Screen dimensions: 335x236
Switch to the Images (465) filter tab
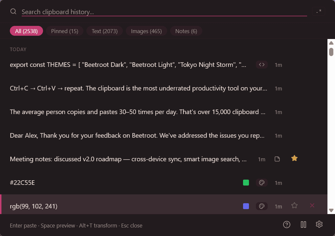[x=146, y=31]
